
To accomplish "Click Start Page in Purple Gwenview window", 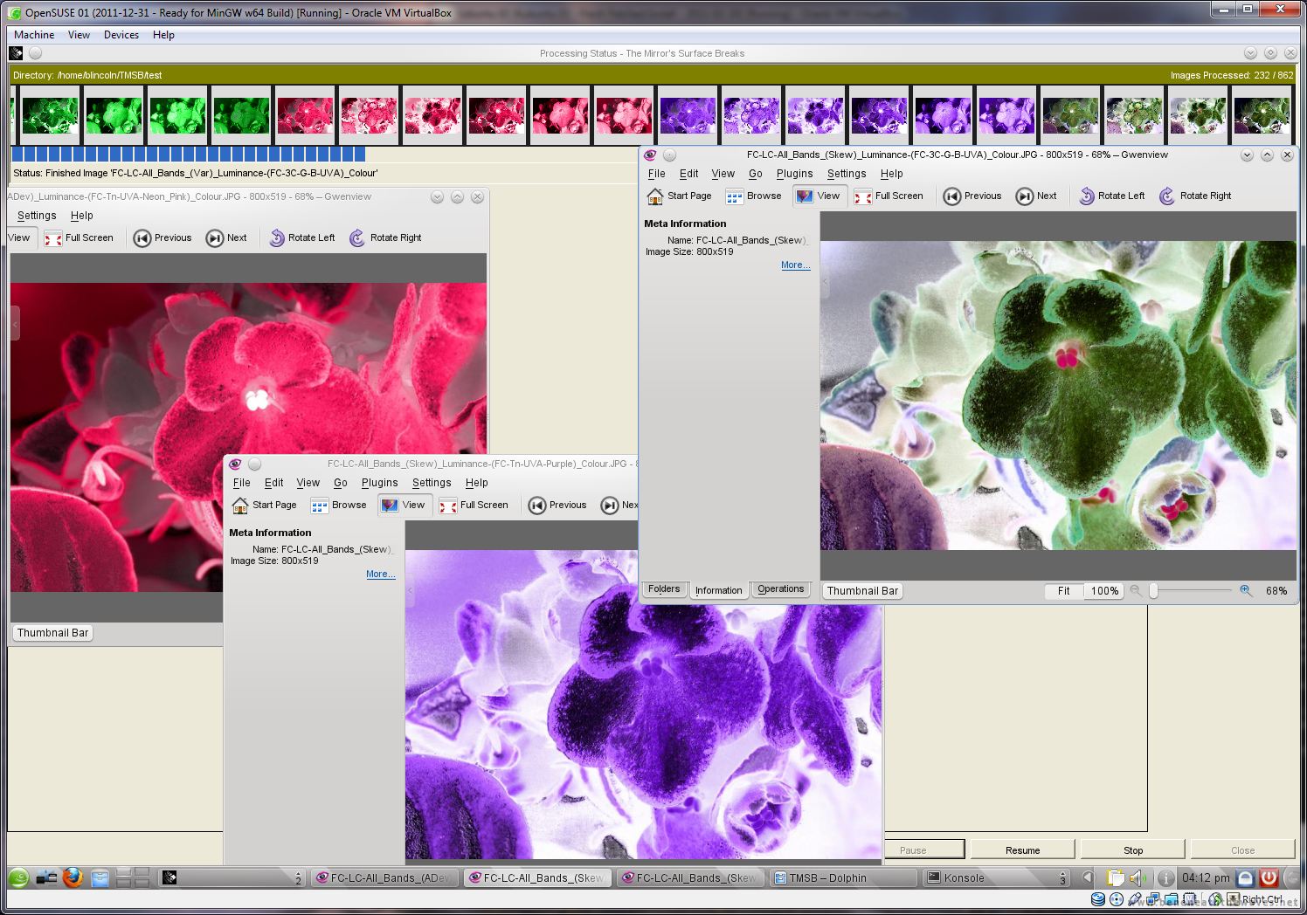I will tap(264, 506).
